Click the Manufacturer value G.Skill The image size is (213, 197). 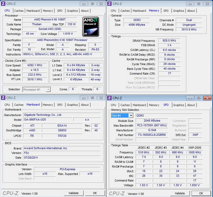click(152, 130)
